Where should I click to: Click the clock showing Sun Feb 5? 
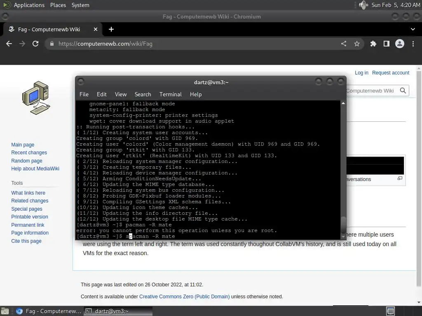[x=396, y=5]
